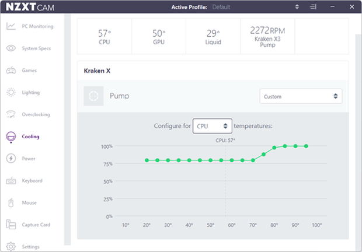Click the NZXT CAM logo
This screenshot has width=362, height=252.
(30, 7)
